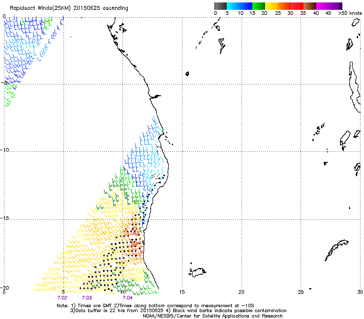
Task: Select the purple '7:04' time label
Action: click(128, 298)
